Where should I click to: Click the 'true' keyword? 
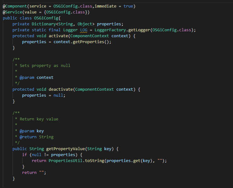(128, 6)
